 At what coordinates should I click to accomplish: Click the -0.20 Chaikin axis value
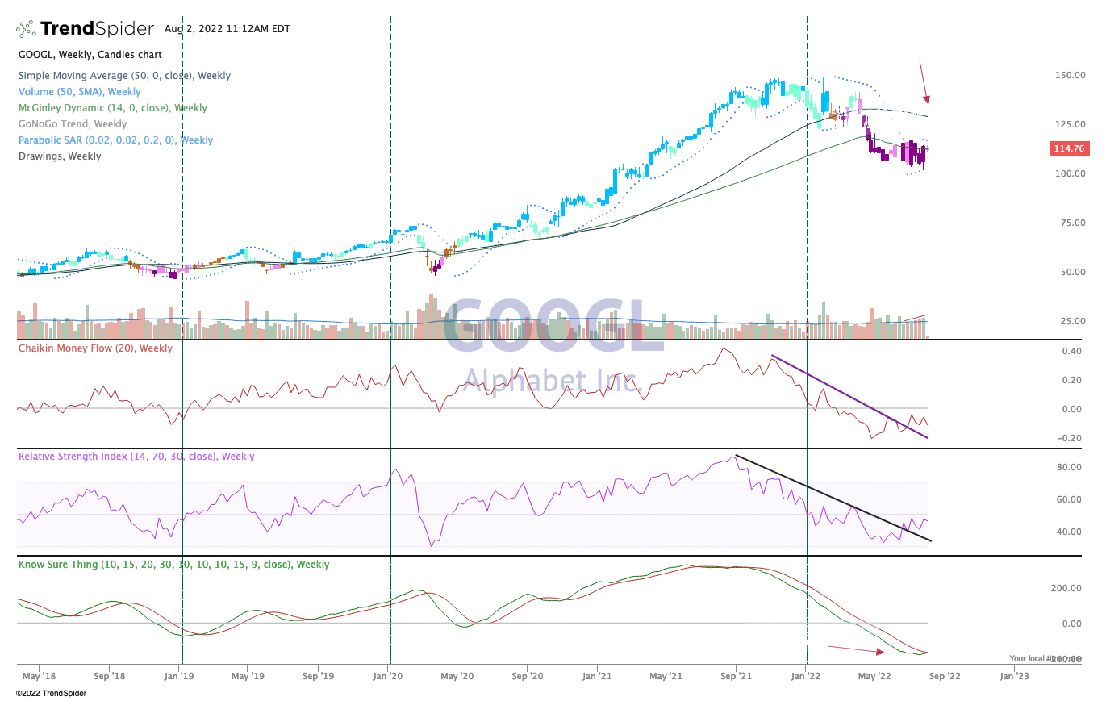click(1070, 439)
